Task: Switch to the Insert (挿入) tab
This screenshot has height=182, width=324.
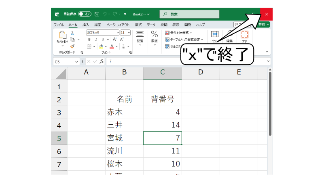Action: tap(85, 25)
